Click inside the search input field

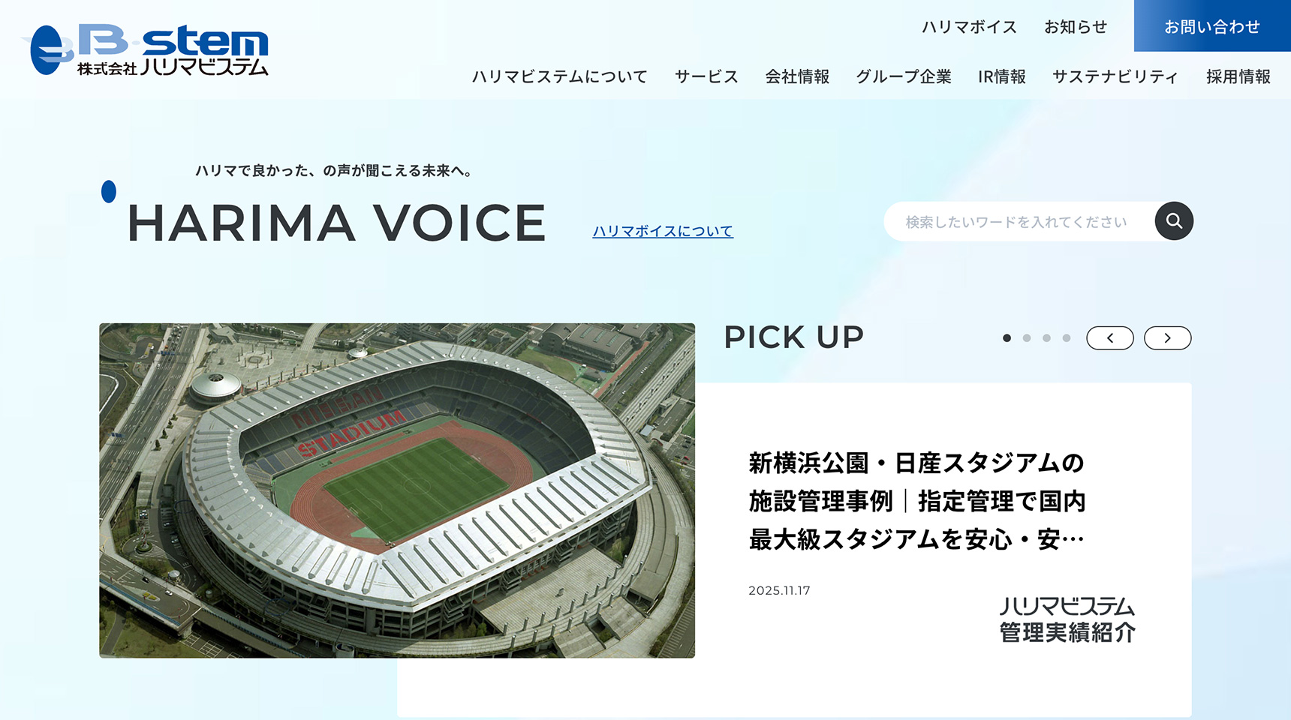click(1017, 220)
